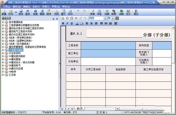The image size is (176, 115).
Task: Set vertical alignment to middle
Action: tap(106, 23)
